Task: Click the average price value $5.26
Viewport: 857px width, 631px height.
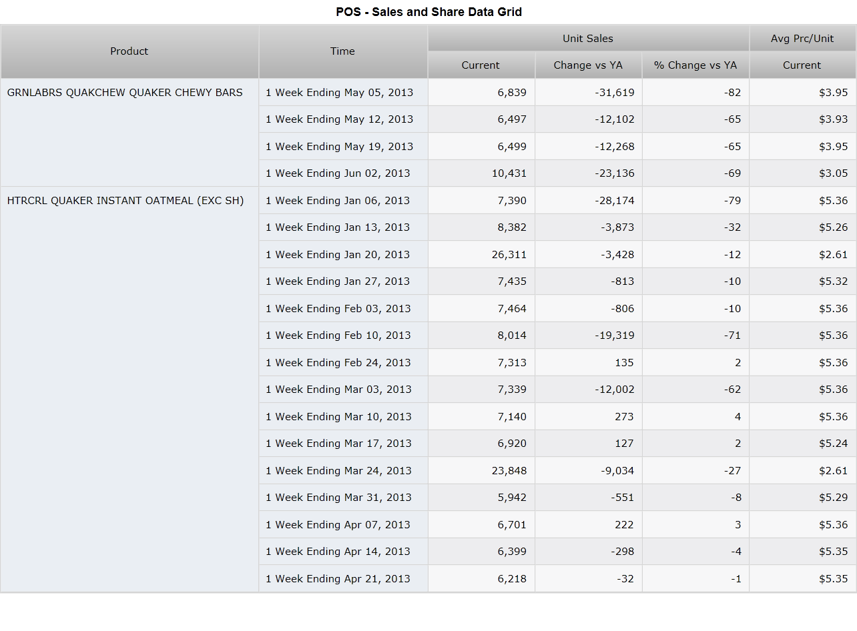Action: pos(834,227)
